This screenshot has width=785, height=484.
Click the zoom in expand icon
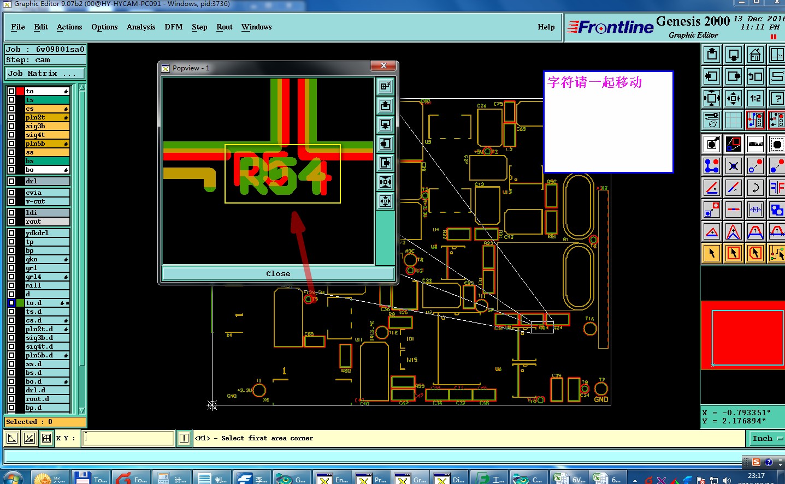coord(712,98)
